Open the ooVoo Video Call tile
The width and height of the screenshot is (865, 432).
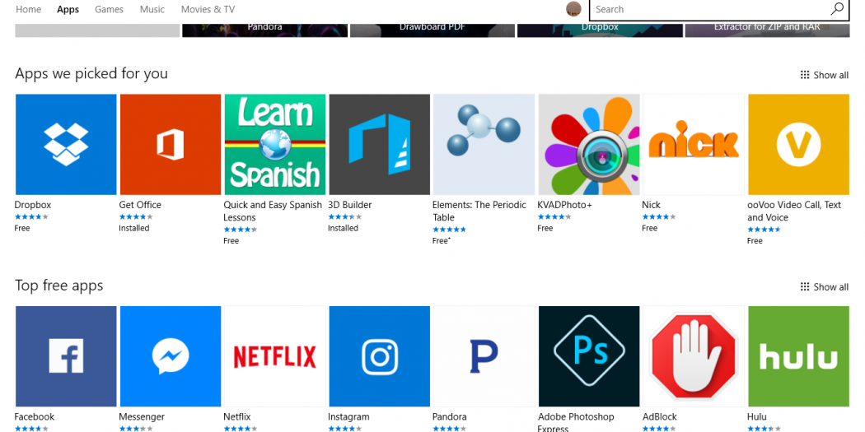pyautogui.click(x=799, y=144)
